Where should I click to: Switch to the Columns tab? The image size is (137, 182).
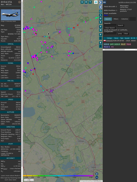[x=124, y=19]
